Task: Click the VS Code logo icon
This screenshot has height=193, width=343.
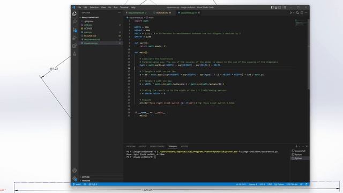Action: point(73,7)
